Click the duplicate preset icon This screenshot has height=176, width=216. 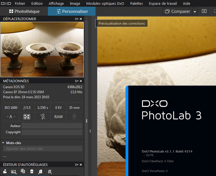tap(23, 171)
